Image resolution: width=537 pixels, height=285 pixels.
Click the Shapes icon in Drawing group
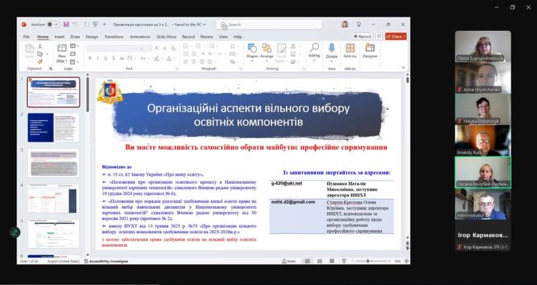(252, 50)
